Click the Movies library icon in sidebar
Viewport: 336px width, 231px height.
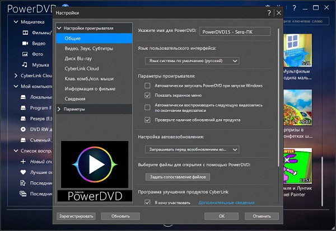25,32
